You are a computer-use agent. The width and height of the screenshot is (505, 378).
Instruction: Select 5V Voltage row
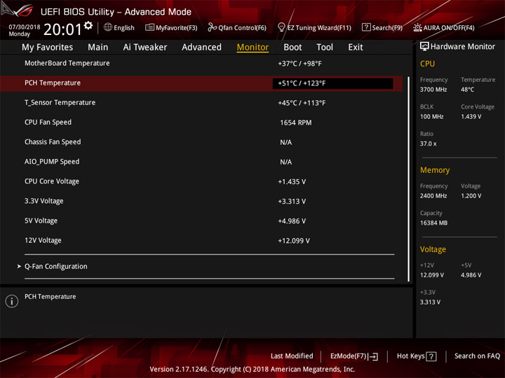pyautogui.click(x=201, y=220)
